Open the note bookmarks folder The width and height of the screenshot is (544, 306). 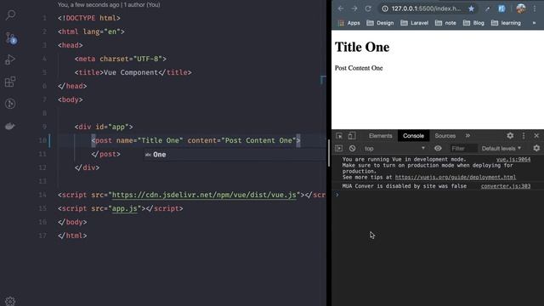point(445,23)
